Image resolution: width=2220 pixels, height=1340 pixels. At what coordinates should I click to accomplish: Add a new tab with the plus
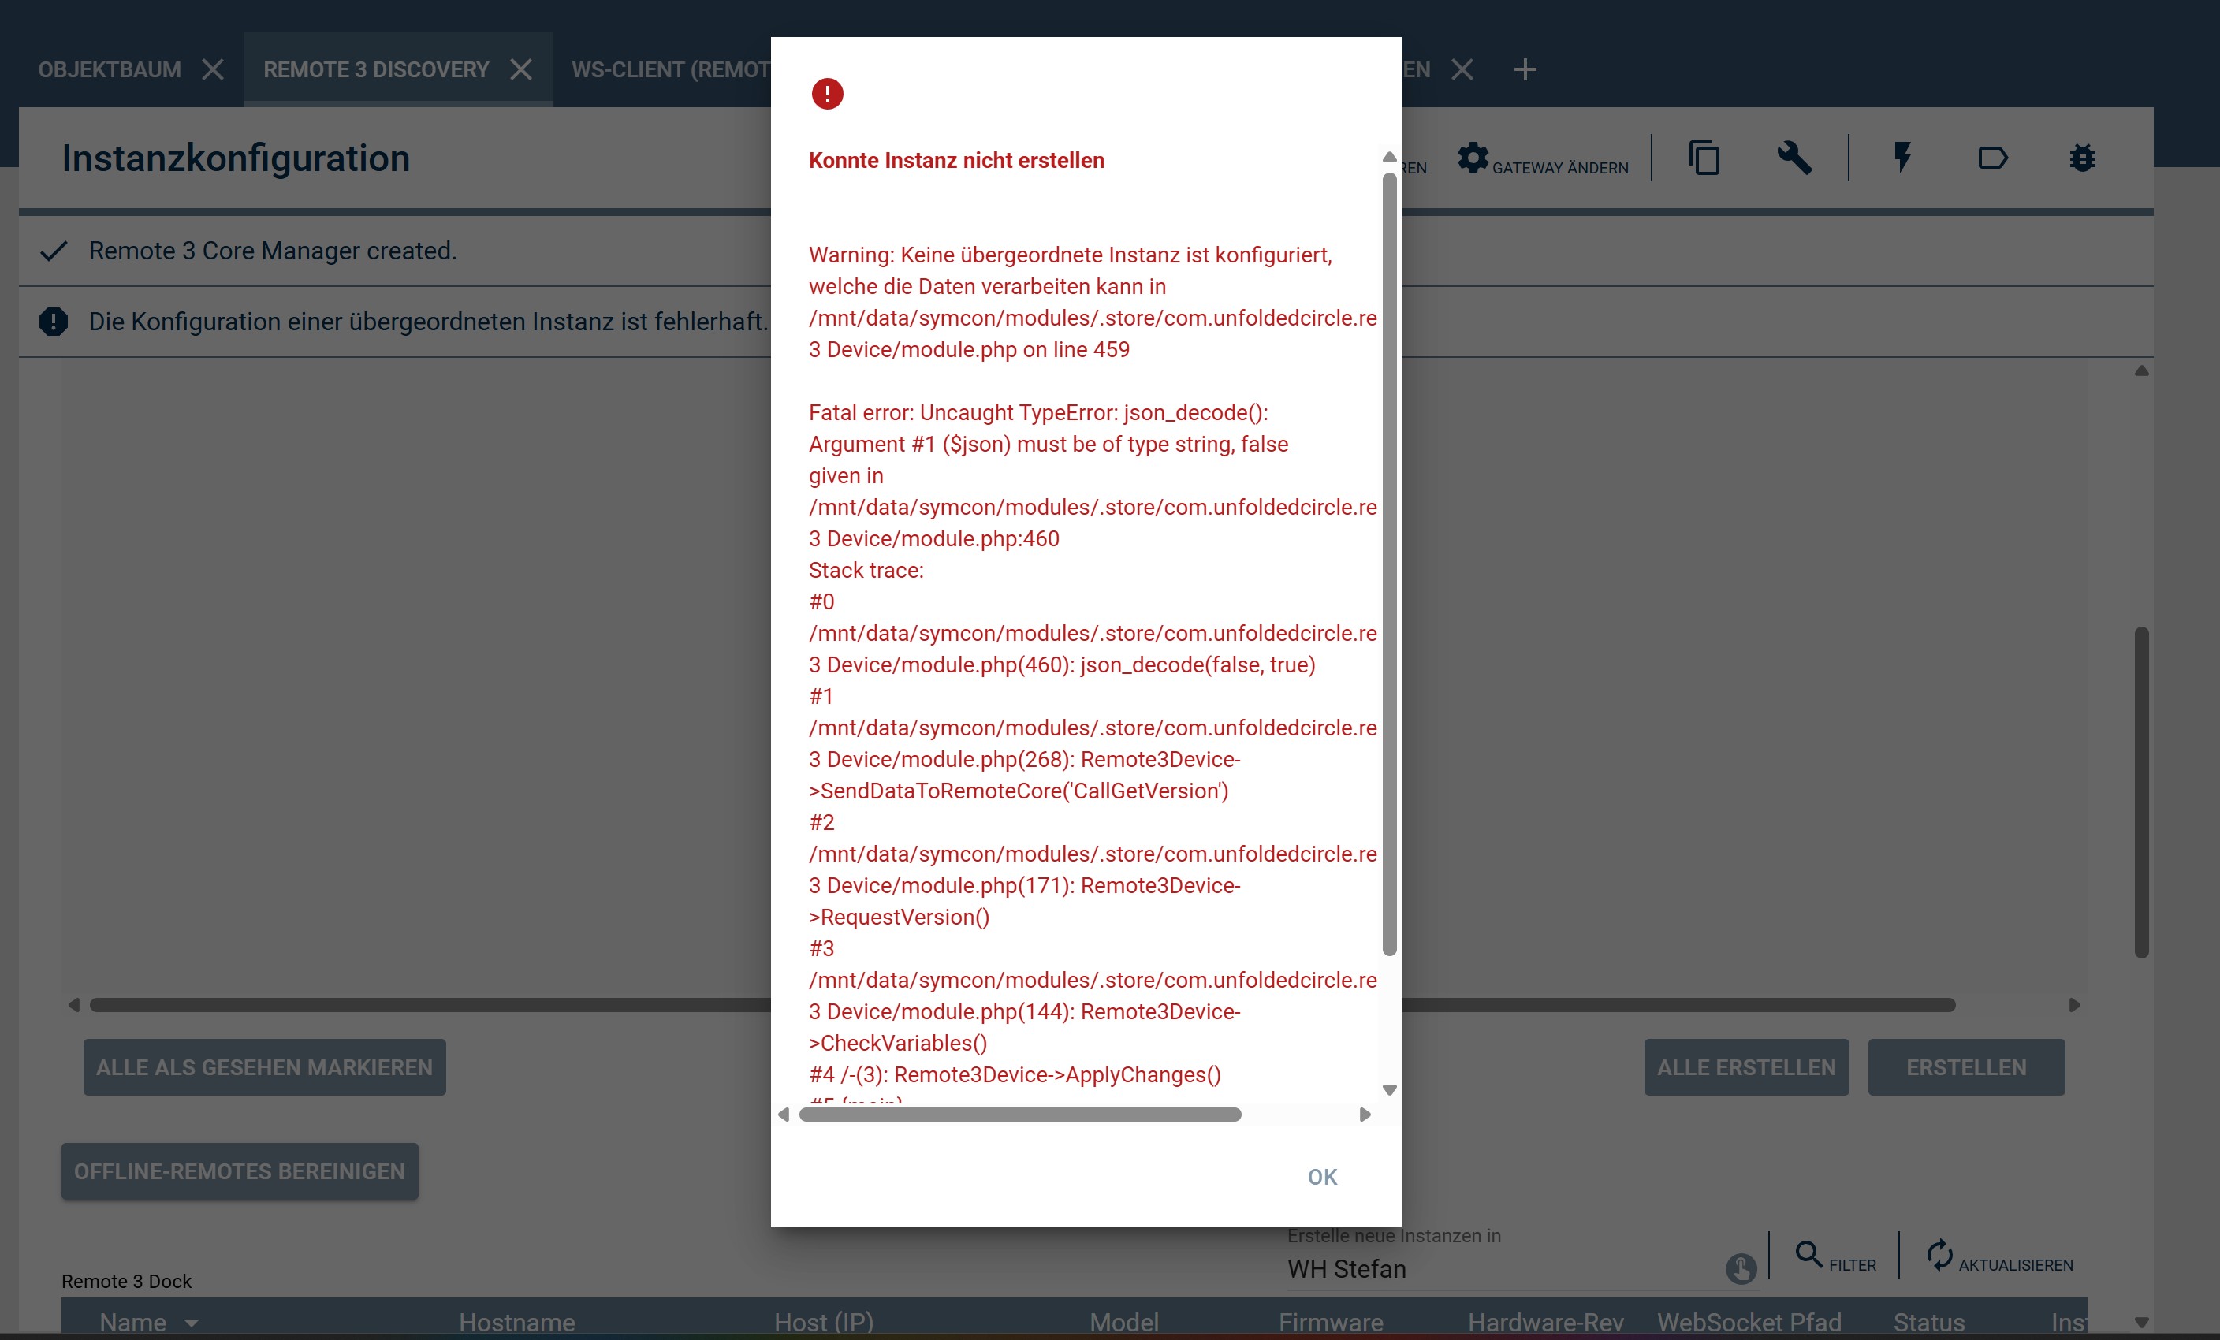tap(1525, 69)
